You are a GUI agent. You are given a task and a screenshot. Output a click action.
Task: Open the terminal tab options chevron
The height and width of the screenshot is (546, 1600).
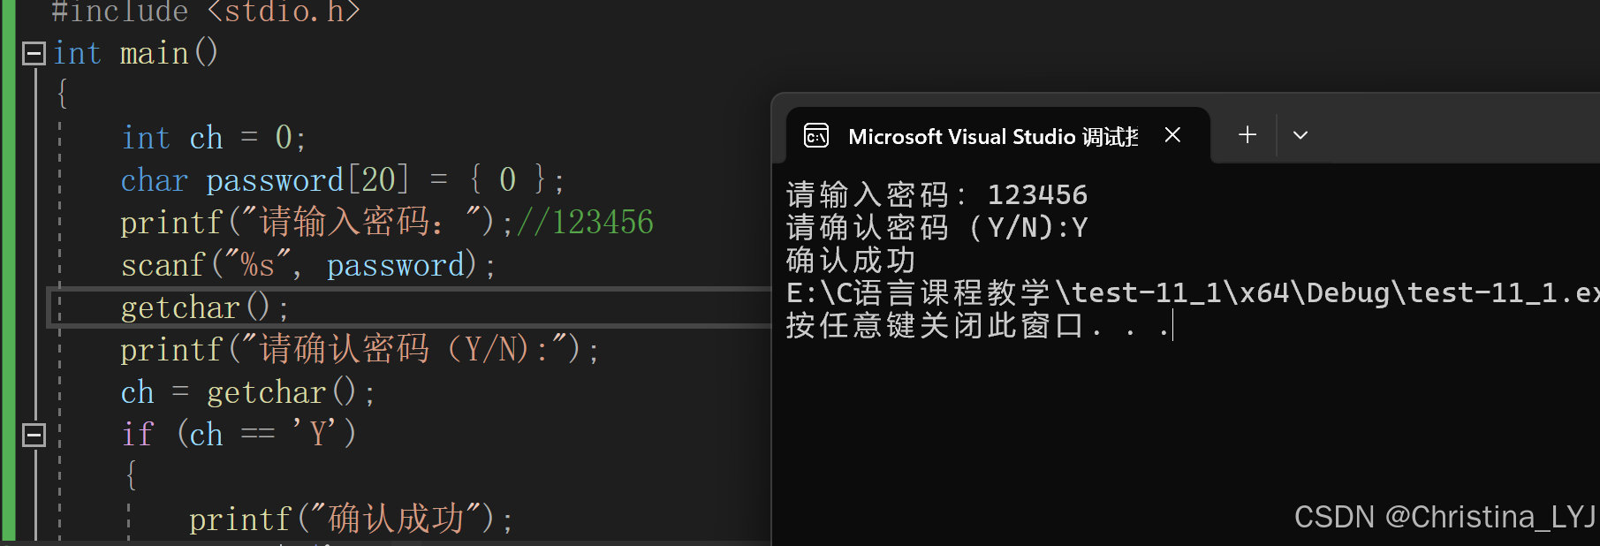point(1300,134)
